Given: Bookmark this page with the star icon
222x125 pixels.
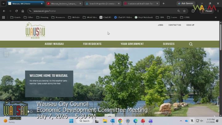Looking at the screenshot, I should pyautogui.click(x=184, y=11).
